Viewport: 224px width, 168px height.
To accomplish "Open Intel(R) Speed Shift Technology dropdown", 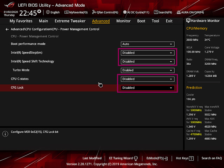I will pos(147,62).
